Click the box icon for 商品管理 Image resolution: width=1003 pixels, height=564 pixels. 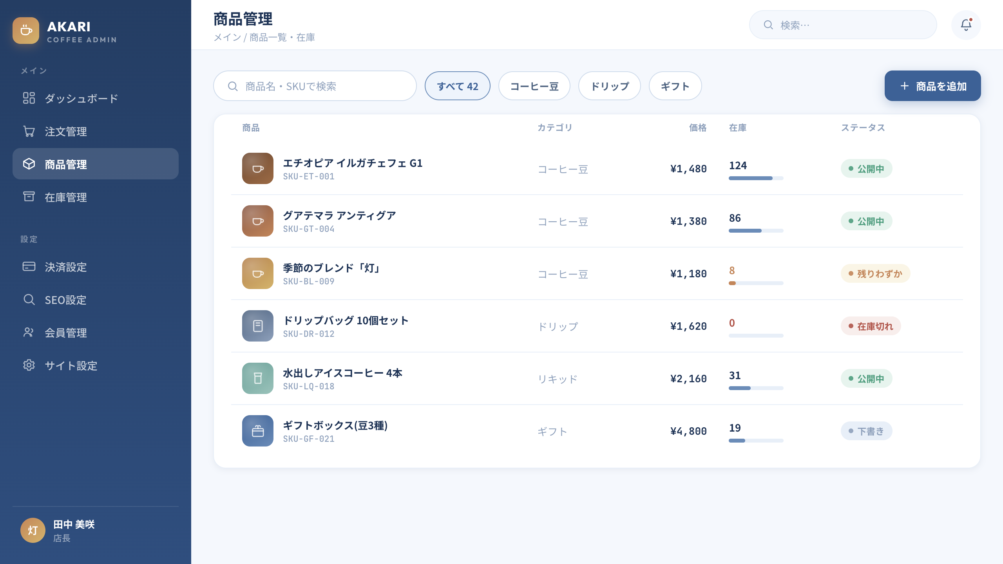pos(29,164)
